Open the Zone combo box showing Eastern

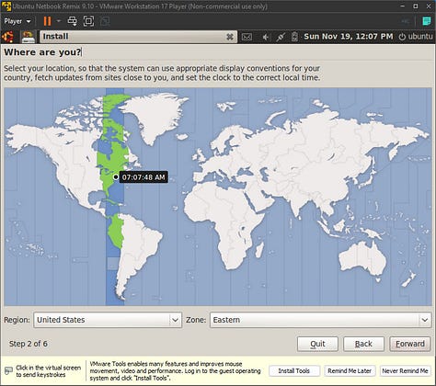[321, 320]
